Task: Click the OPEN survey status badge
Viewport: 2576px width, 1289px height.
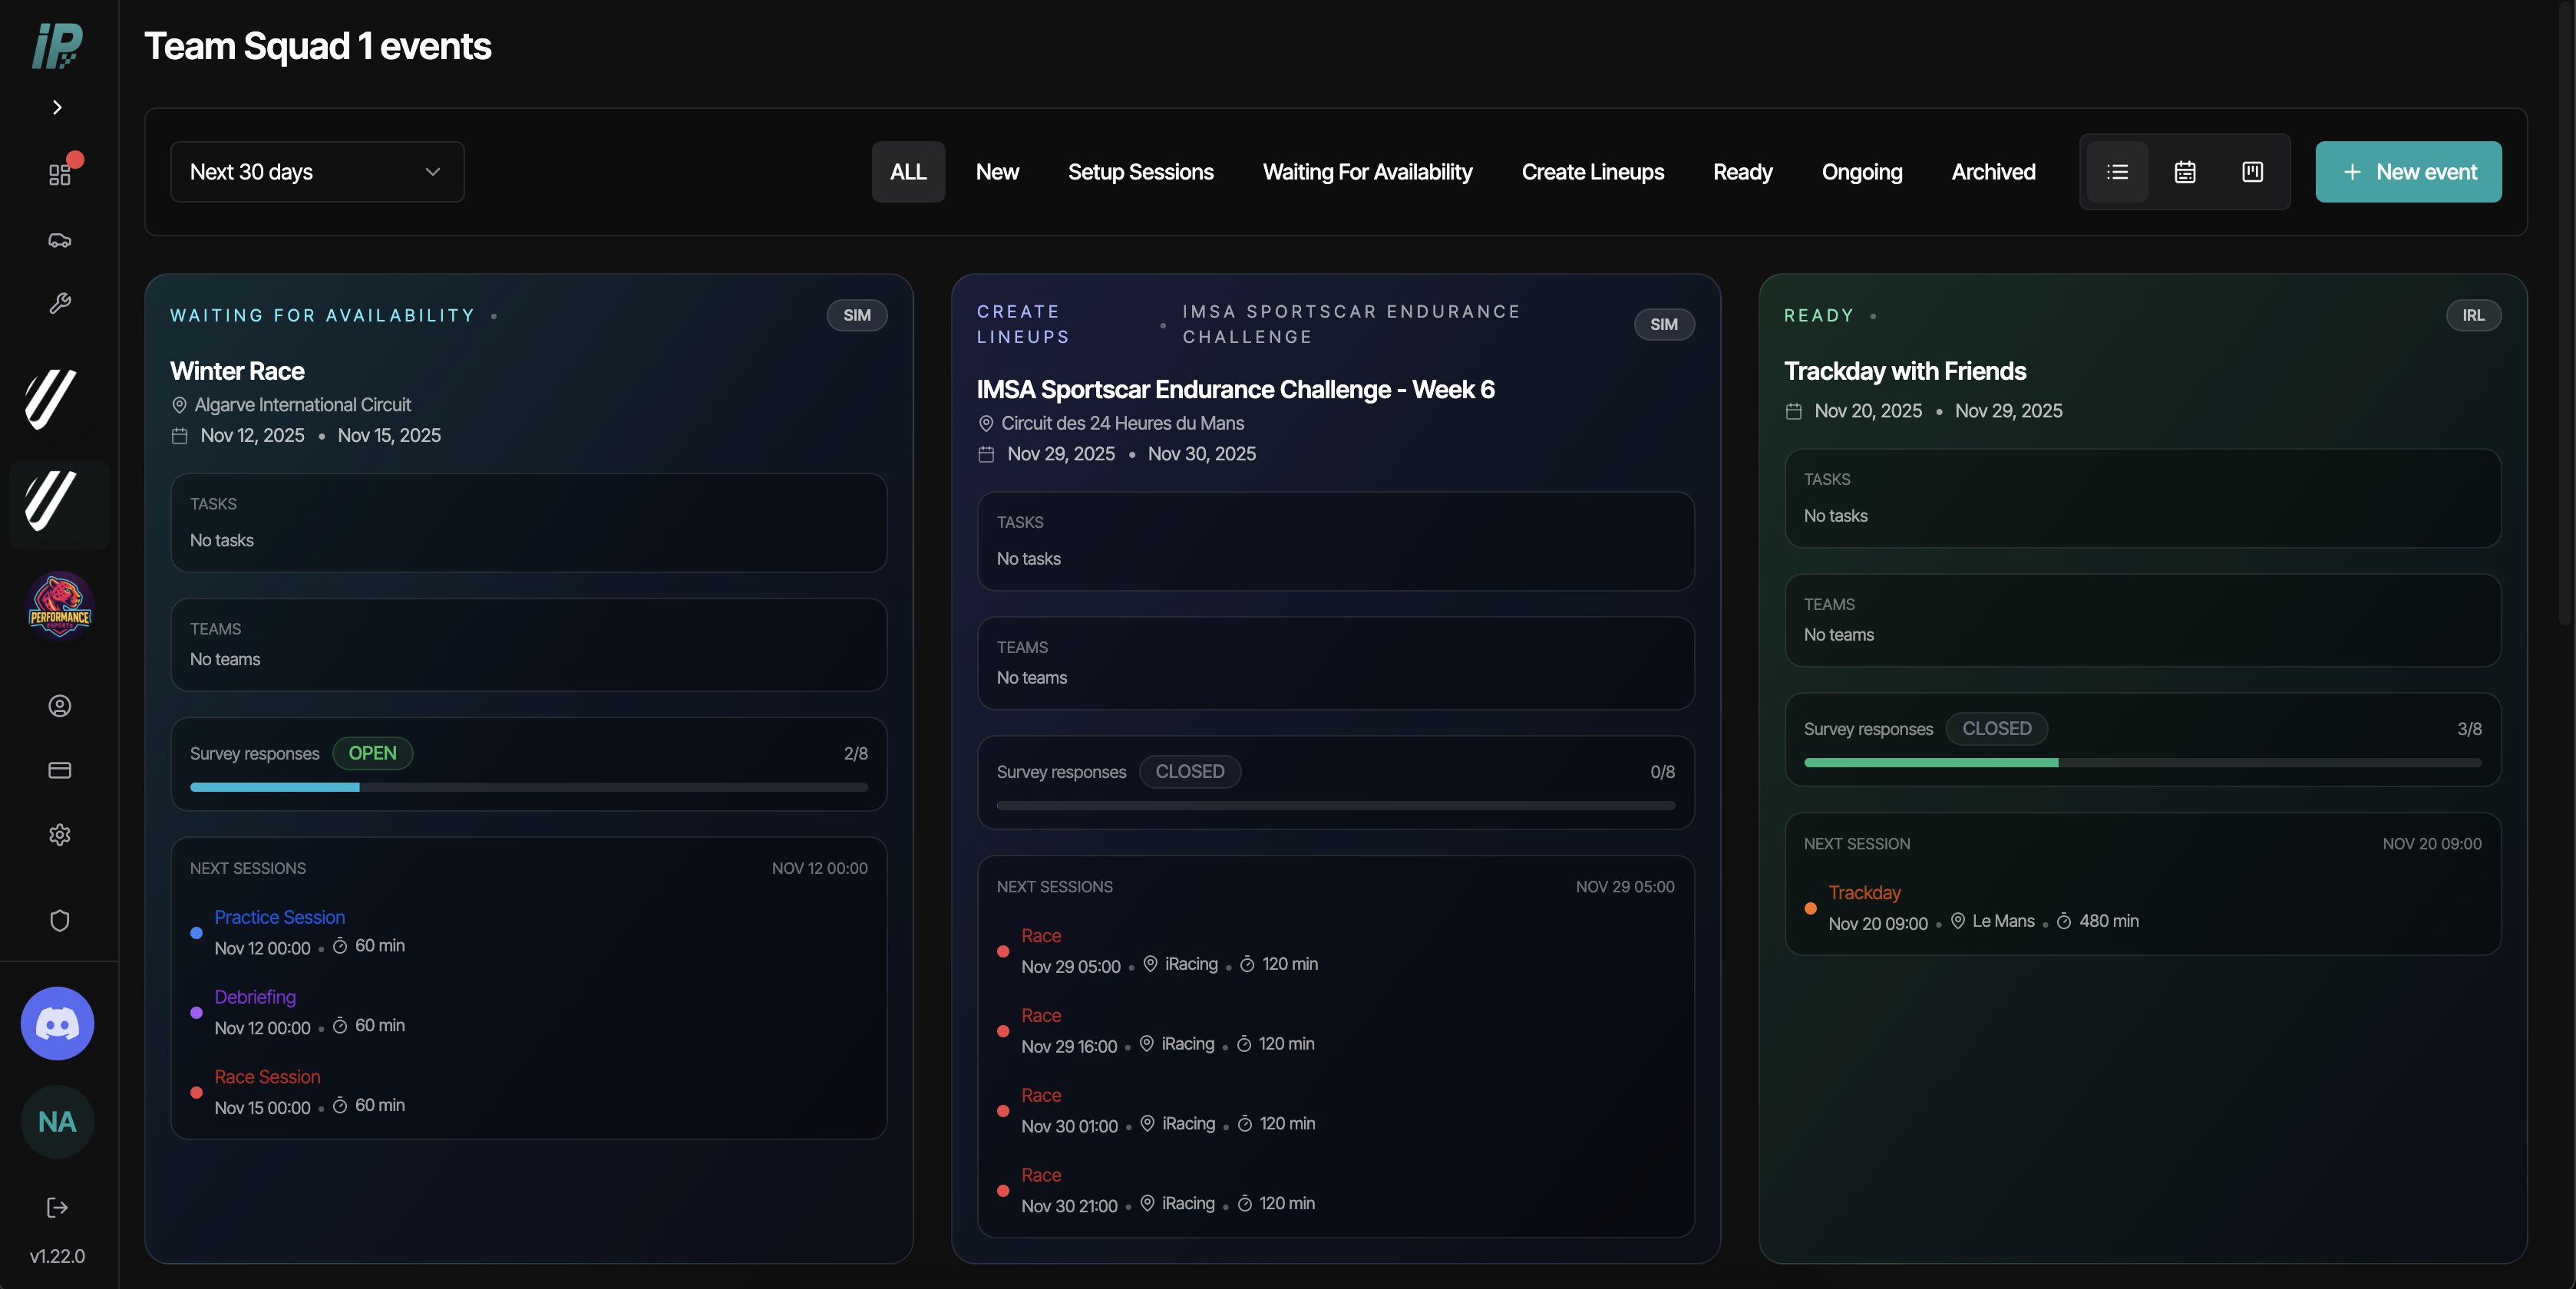Action: [x=372, y=753]
